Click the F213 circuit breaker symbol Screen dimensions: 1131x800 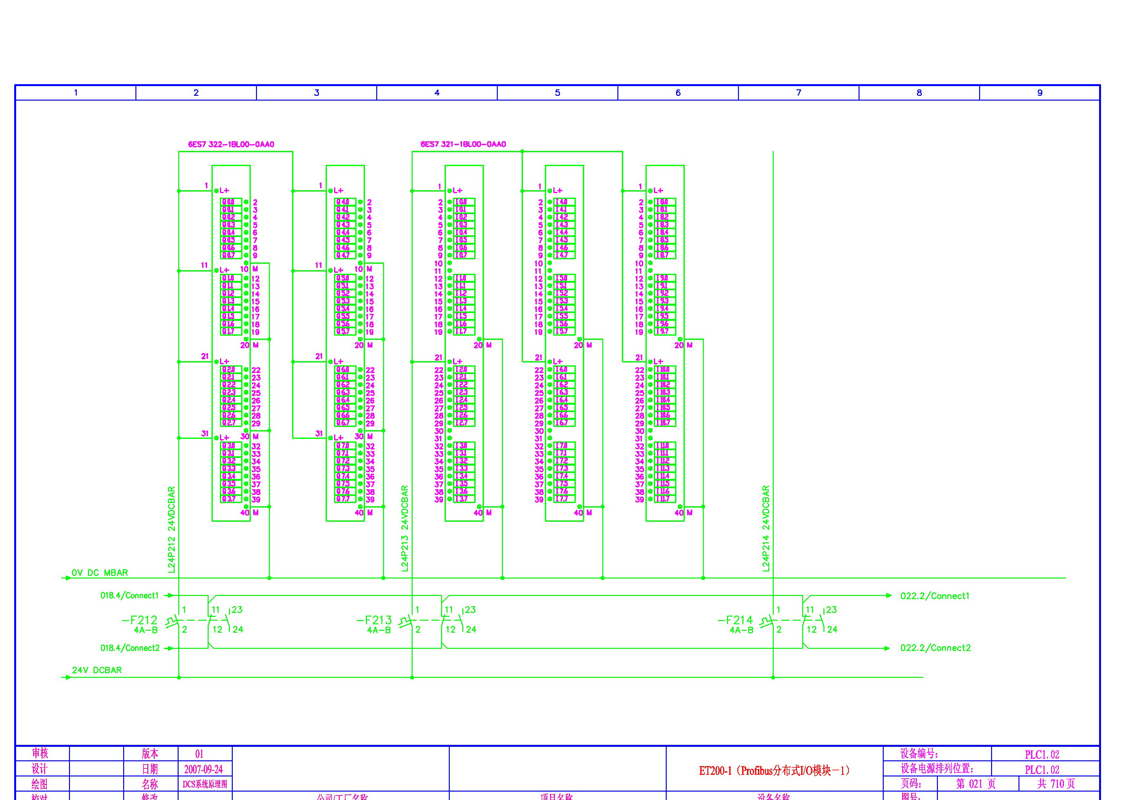[405, 621]
